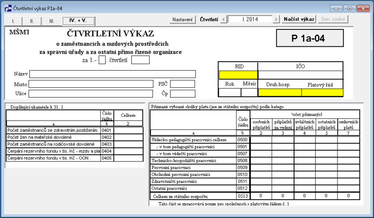The width and height of the screenshot is (374, 218).
Task: Click příplatků za vedení cell in row 0501
Action: click(283, 146)
